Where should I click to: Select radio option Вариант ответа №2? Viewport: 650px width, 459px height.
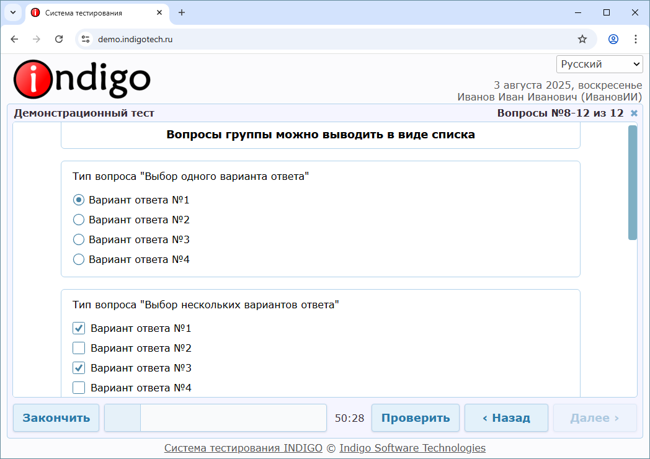pos(78,220)
